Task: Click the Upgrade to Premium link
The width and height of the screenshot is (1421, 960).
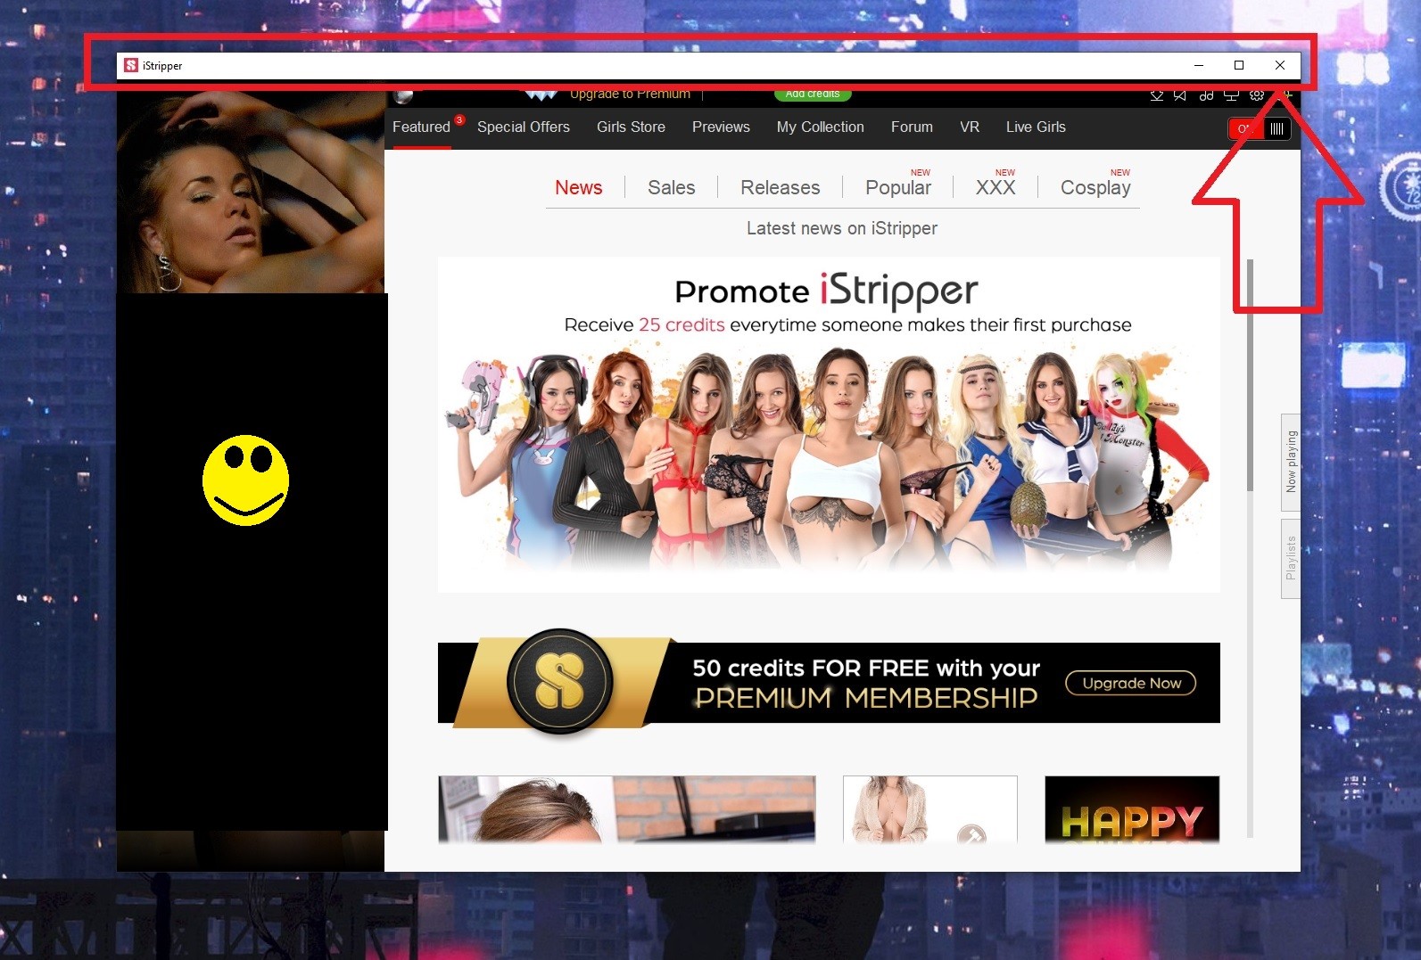Action: pyautogui.click(x=630, y=94)
